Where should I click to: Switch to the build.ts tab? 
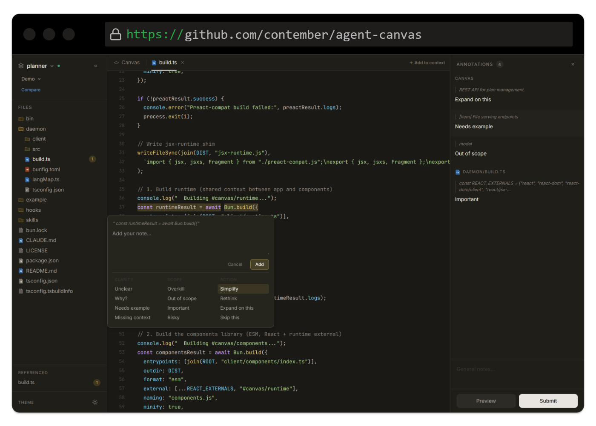(168, 62)
